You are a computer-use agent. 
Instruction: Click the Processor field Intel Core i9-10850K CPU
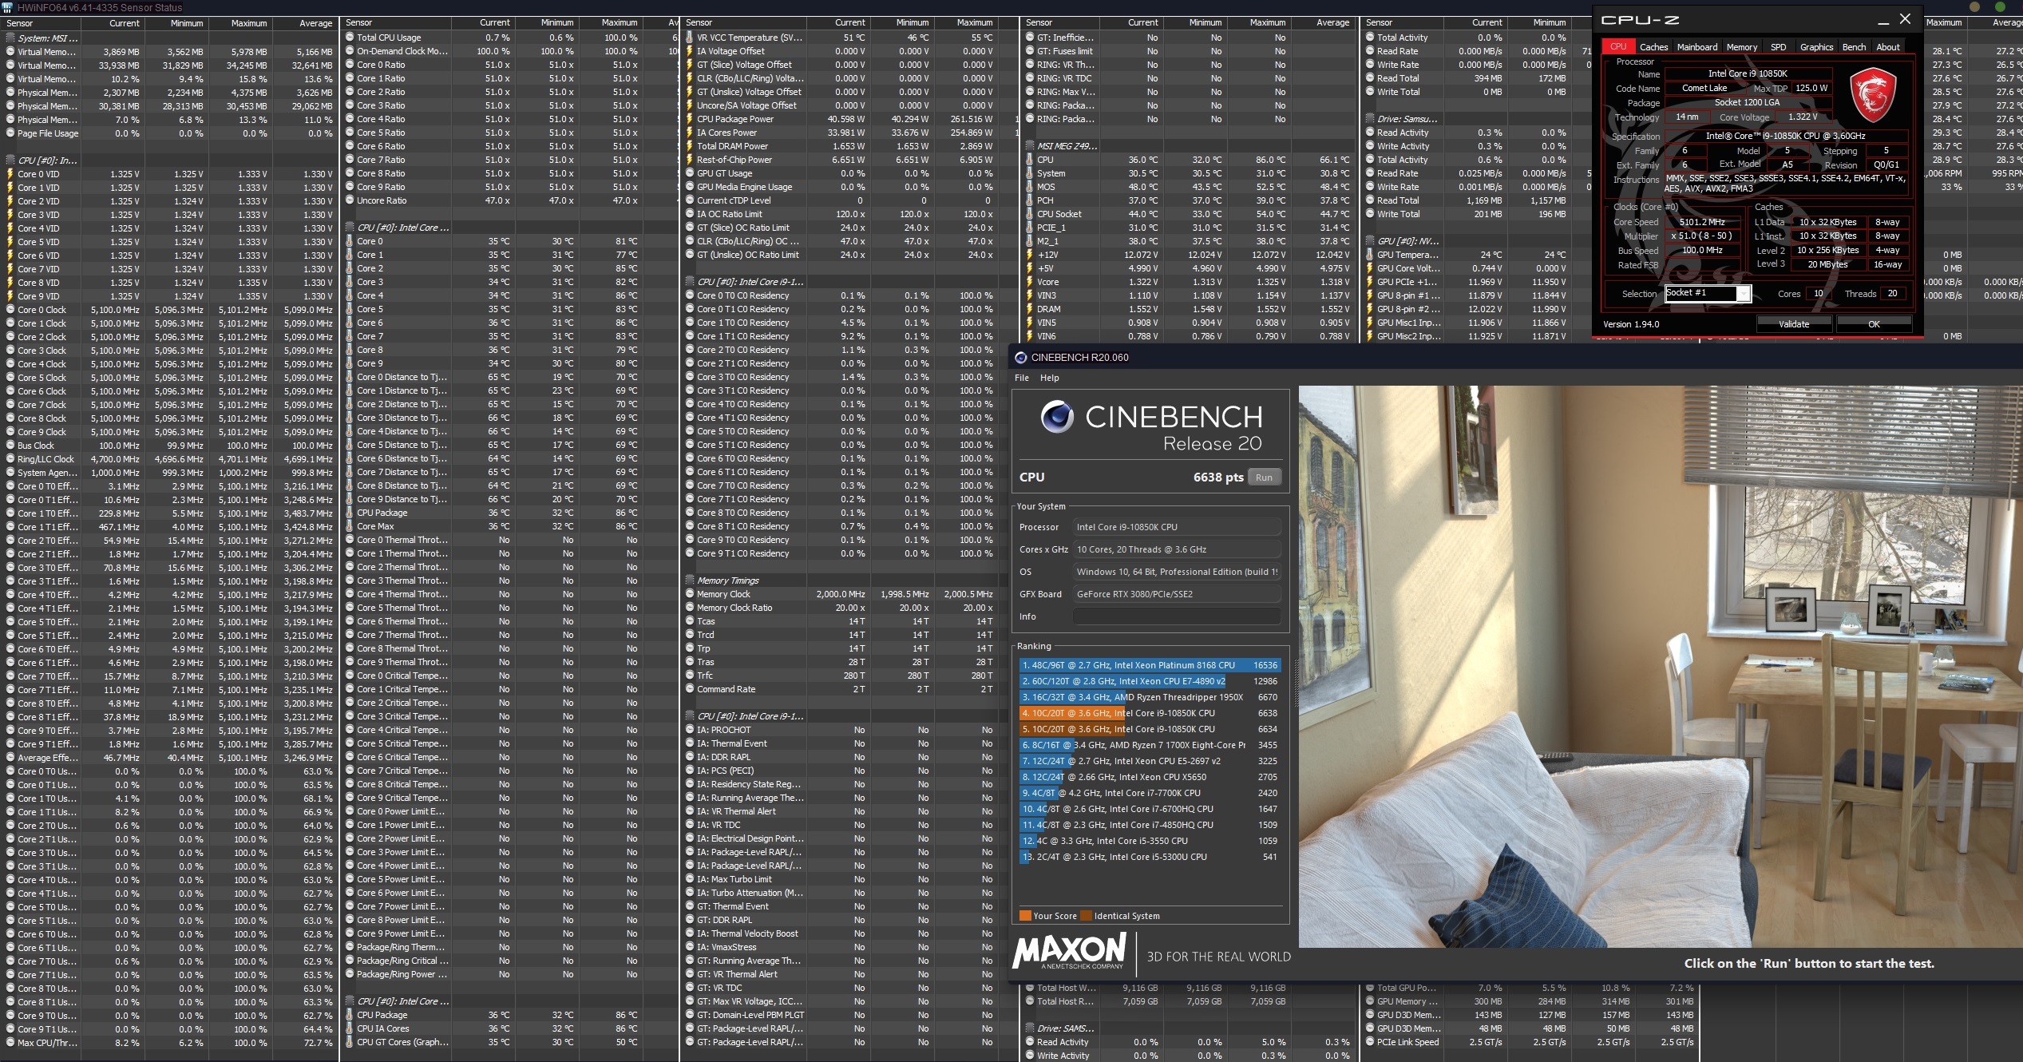[x=1177, y=527]
